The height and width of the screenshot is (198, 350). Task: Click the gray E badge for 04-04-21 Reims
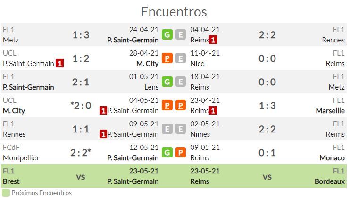pos(180,34)
